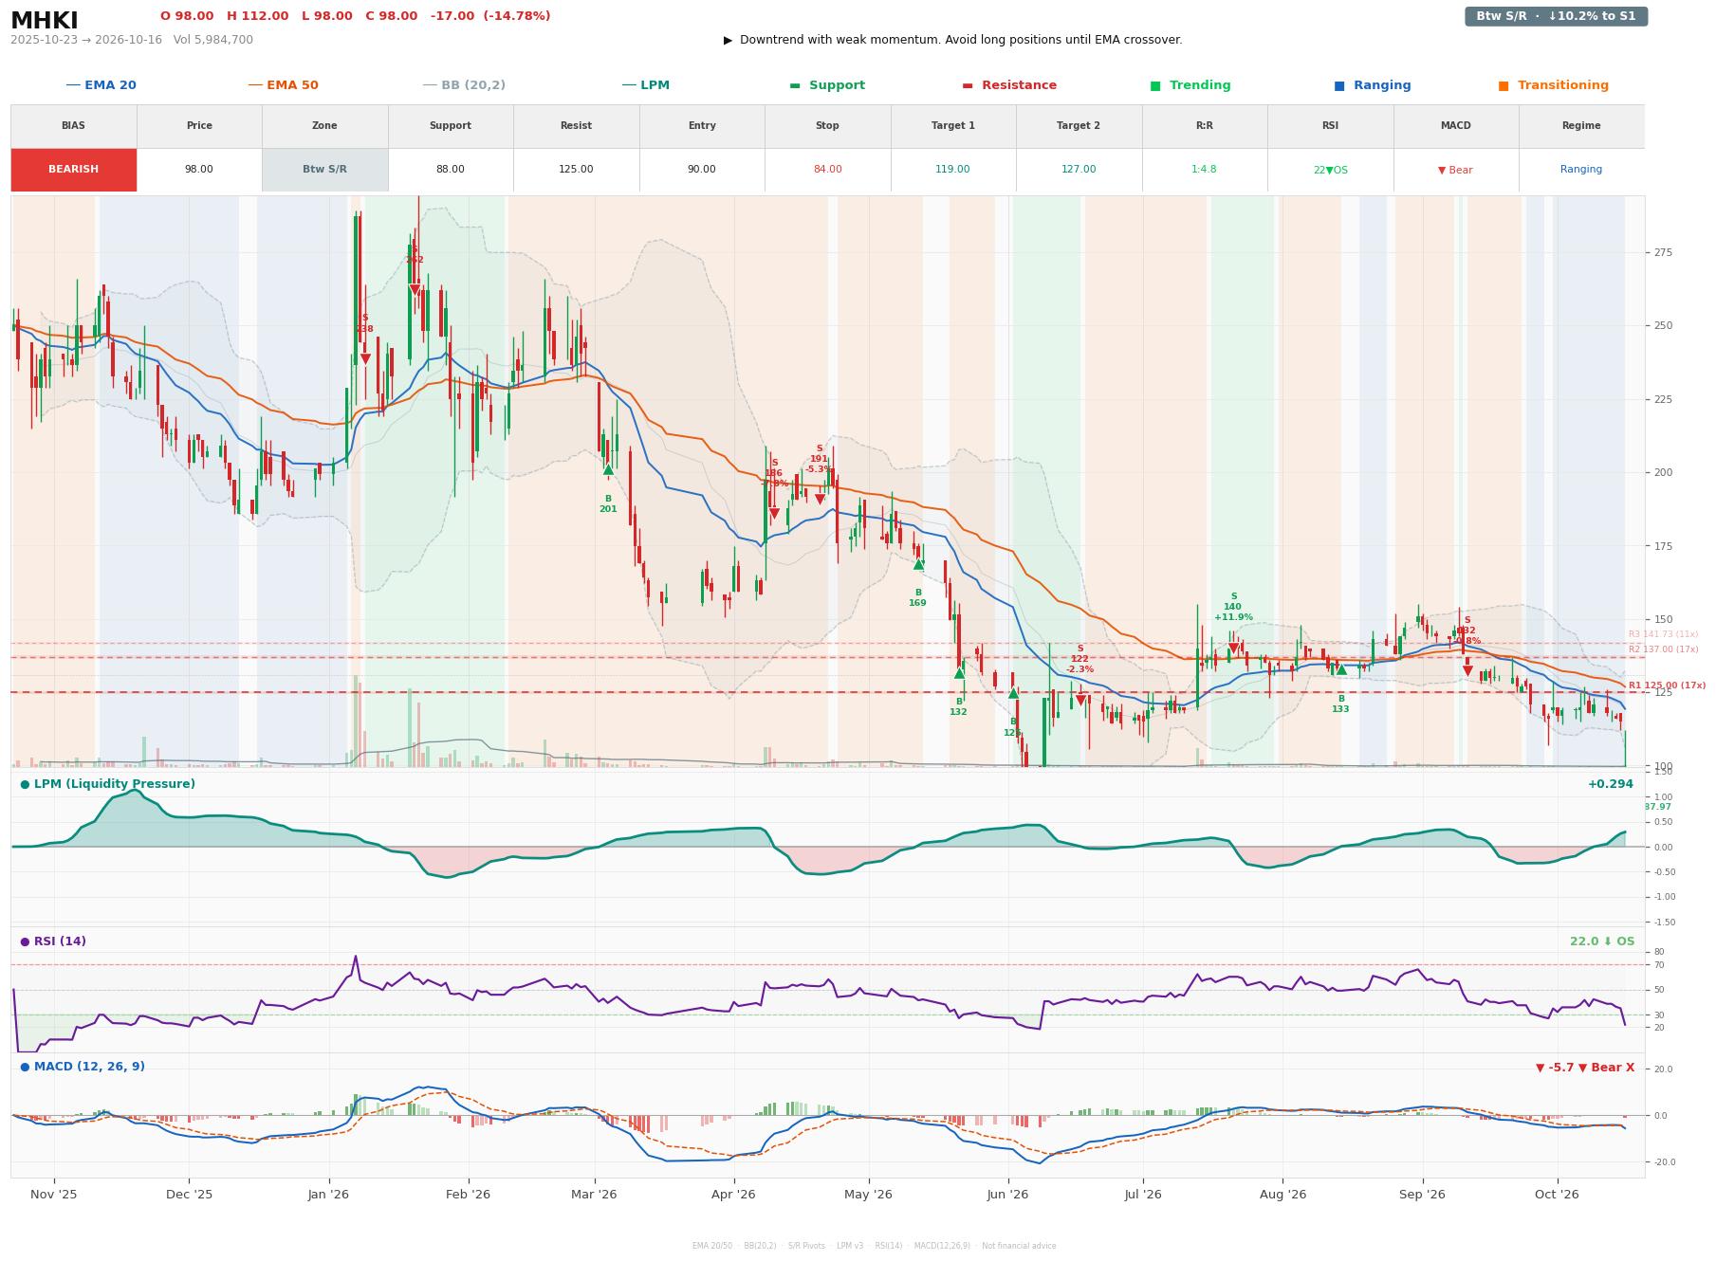Click the buy marker labeled B 169
This screenshot has height=1261, width=1716.
[918, 564]
